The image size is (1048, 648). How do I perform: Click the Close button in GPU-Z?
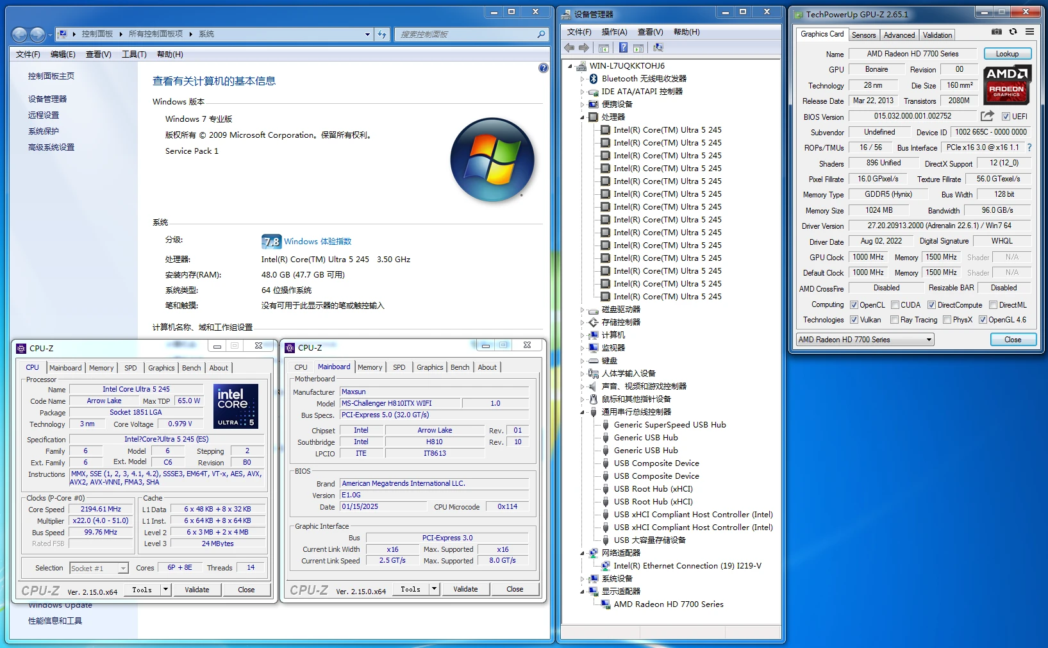point(1013,340)
